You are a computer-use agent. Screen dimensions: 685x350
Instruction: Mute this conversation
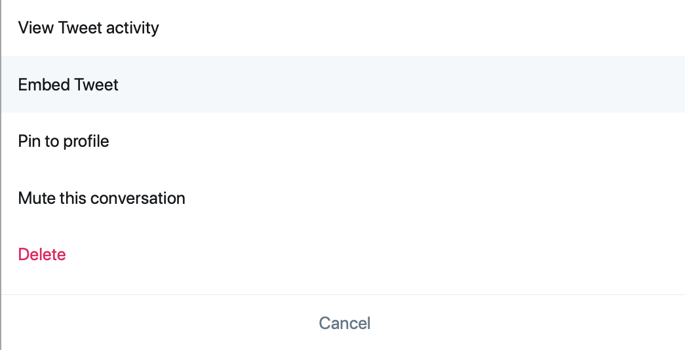coord(102,198)
